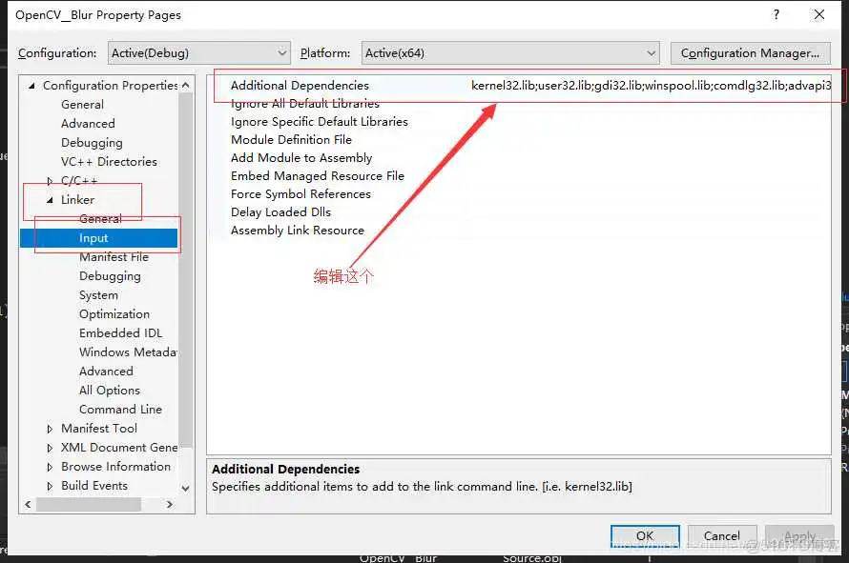Select Linker Command Line page
Screen dimensions: 849x563
click(120, 410)
